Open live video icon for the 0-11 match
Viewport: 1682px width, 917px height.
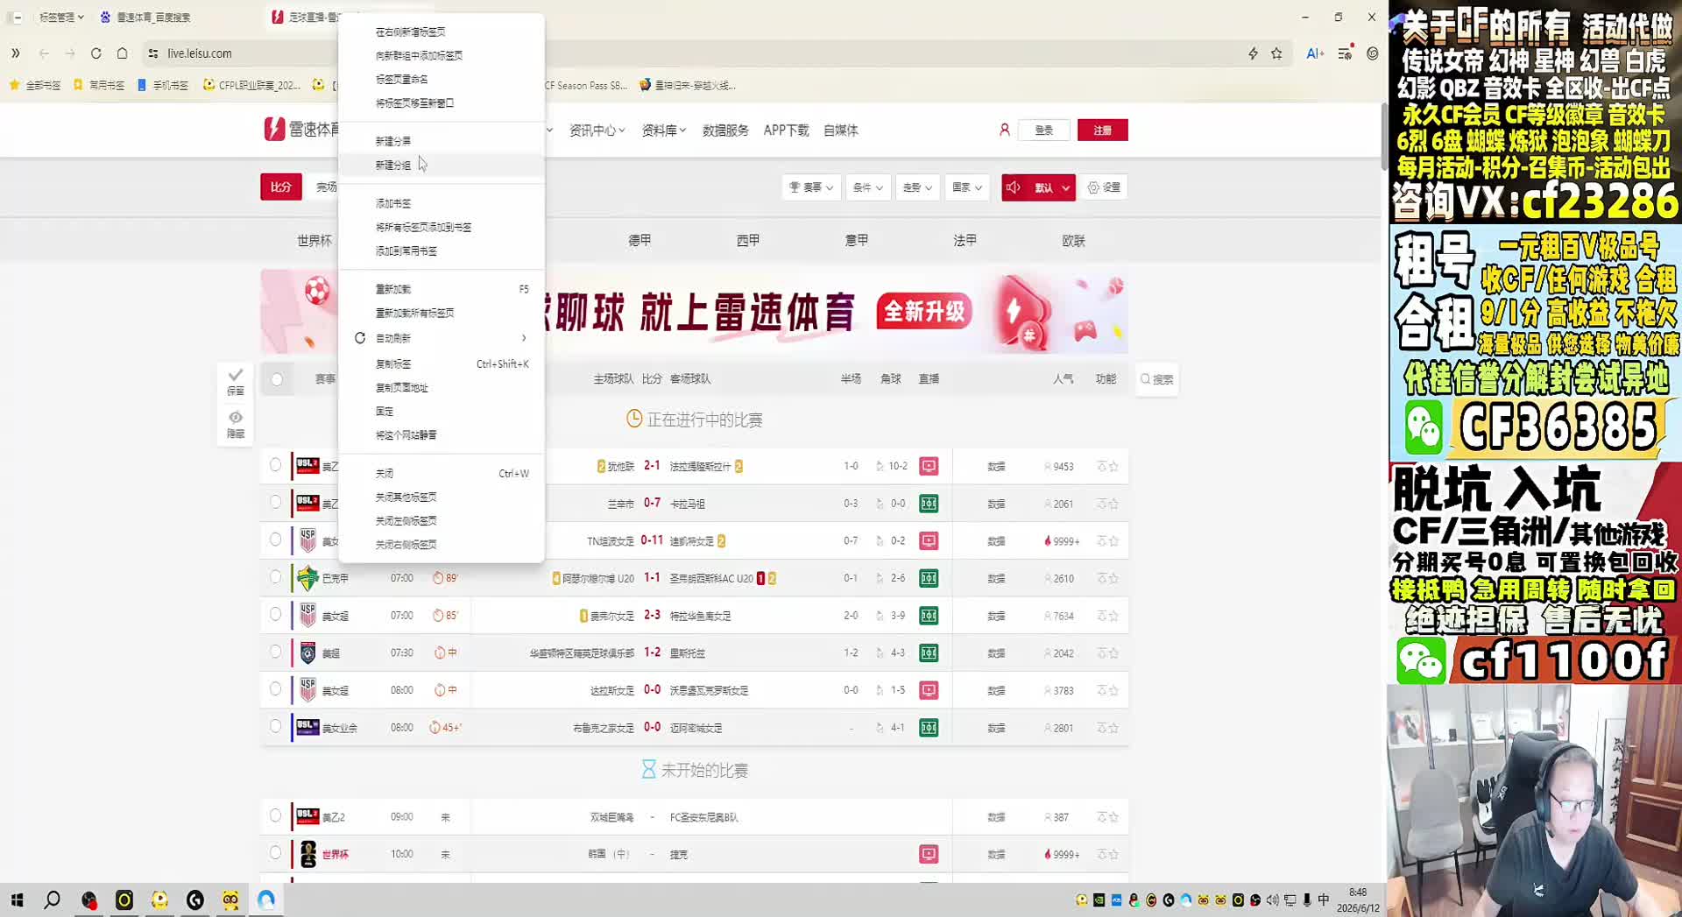[929, 540]
